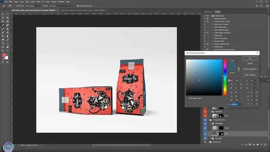Open the Sample All Layers dropdown
This screenshot has height=152, width=270.
pyautogui.click(x=62, y=6)
